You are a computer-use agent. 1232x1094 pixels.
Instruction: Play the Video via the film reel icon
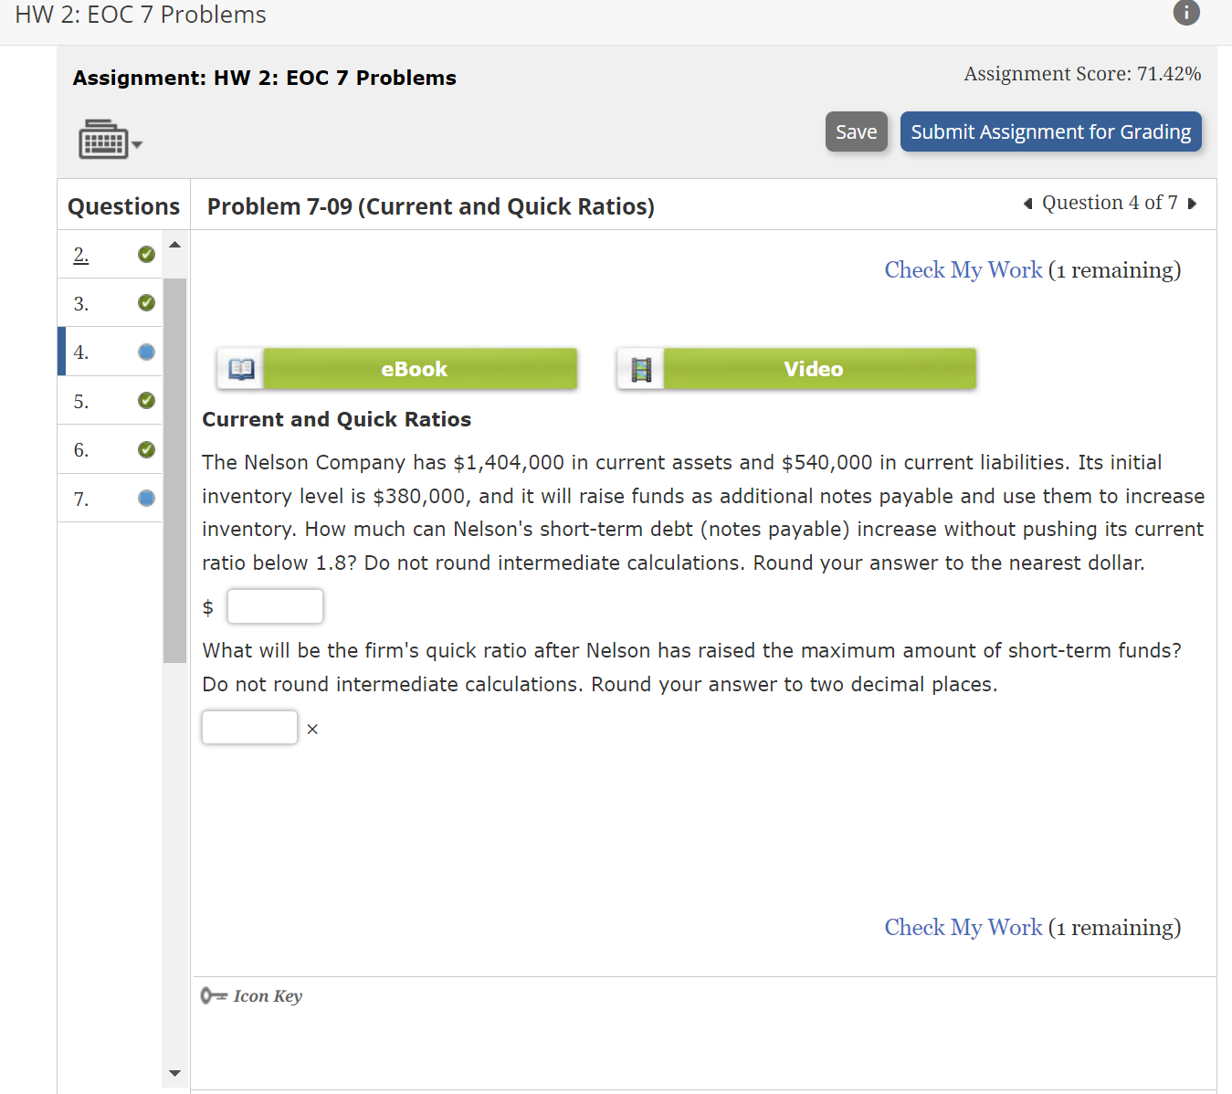640,368
